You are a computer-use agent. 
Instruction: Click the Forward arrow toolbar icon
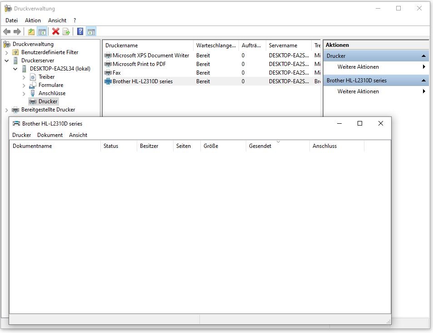click(x=17, y=31)
